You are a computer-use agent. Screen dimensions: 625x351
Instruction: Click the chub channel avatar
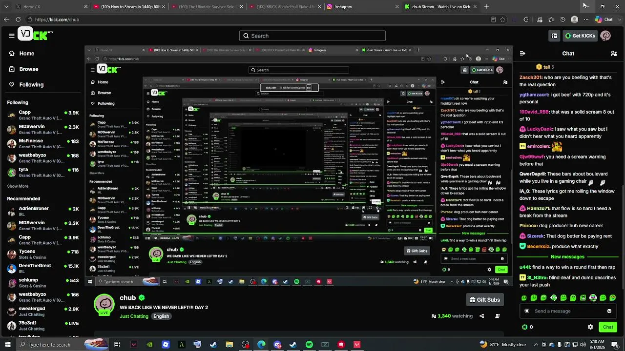pos(104,304)
